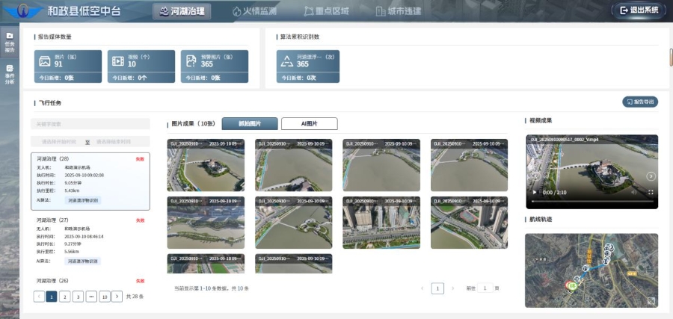Expand the 航线轨迹 map to fullscreen
Viewport: 673px width, 319px height.
tap(651, 301)
